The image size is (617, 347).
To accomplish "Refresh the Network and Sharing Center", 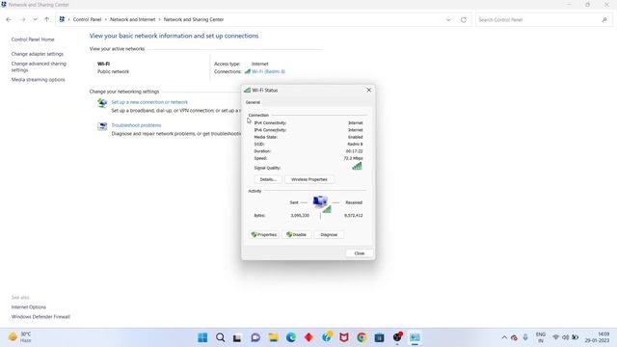I will pos(464,19).
